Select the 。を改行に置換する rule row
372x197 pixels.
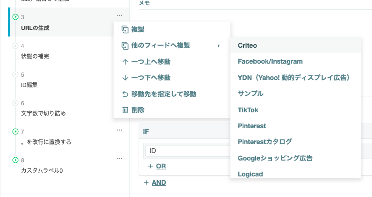pos(69,137)
